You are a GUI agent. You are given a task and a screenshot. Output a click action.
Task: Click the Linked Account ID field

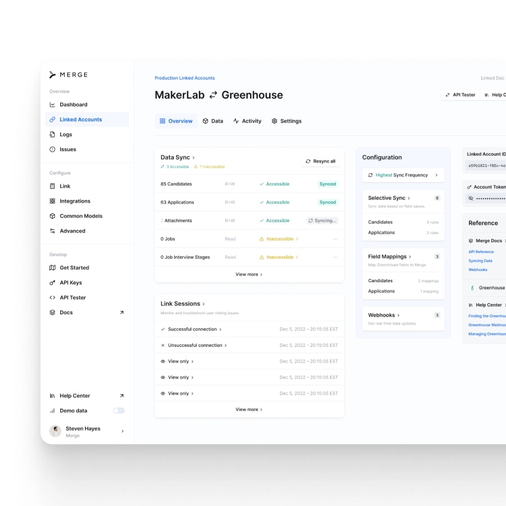coord(486,166)
